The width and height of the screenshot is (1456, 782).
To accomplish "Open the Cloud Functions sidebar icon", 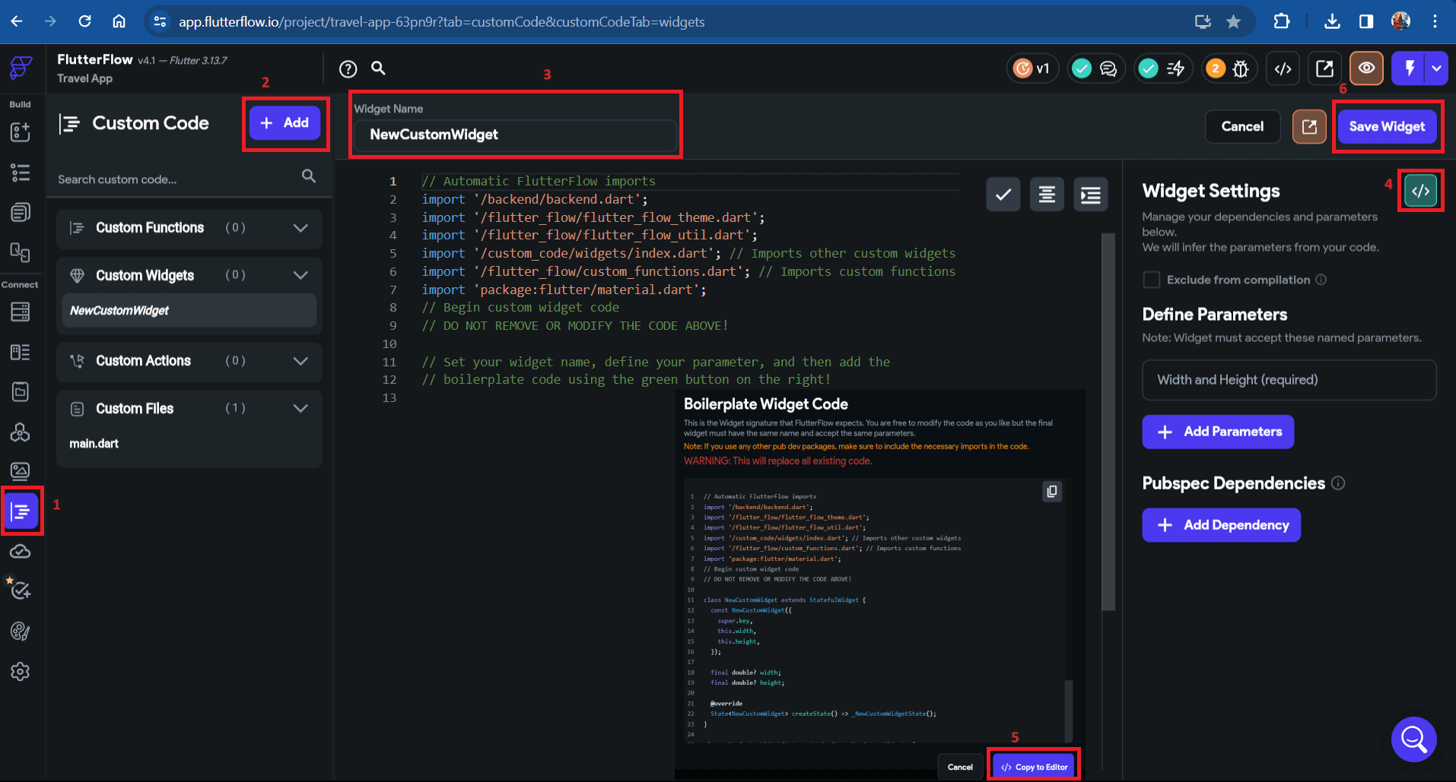I will coord(21,552).
